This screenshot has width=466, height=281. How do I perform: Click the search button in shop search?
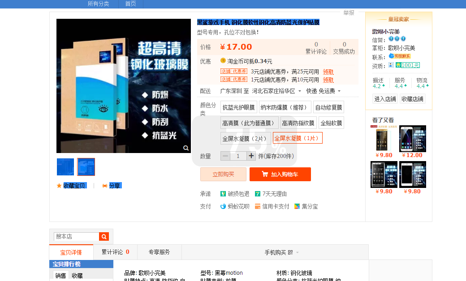click(x=104, y=236)
